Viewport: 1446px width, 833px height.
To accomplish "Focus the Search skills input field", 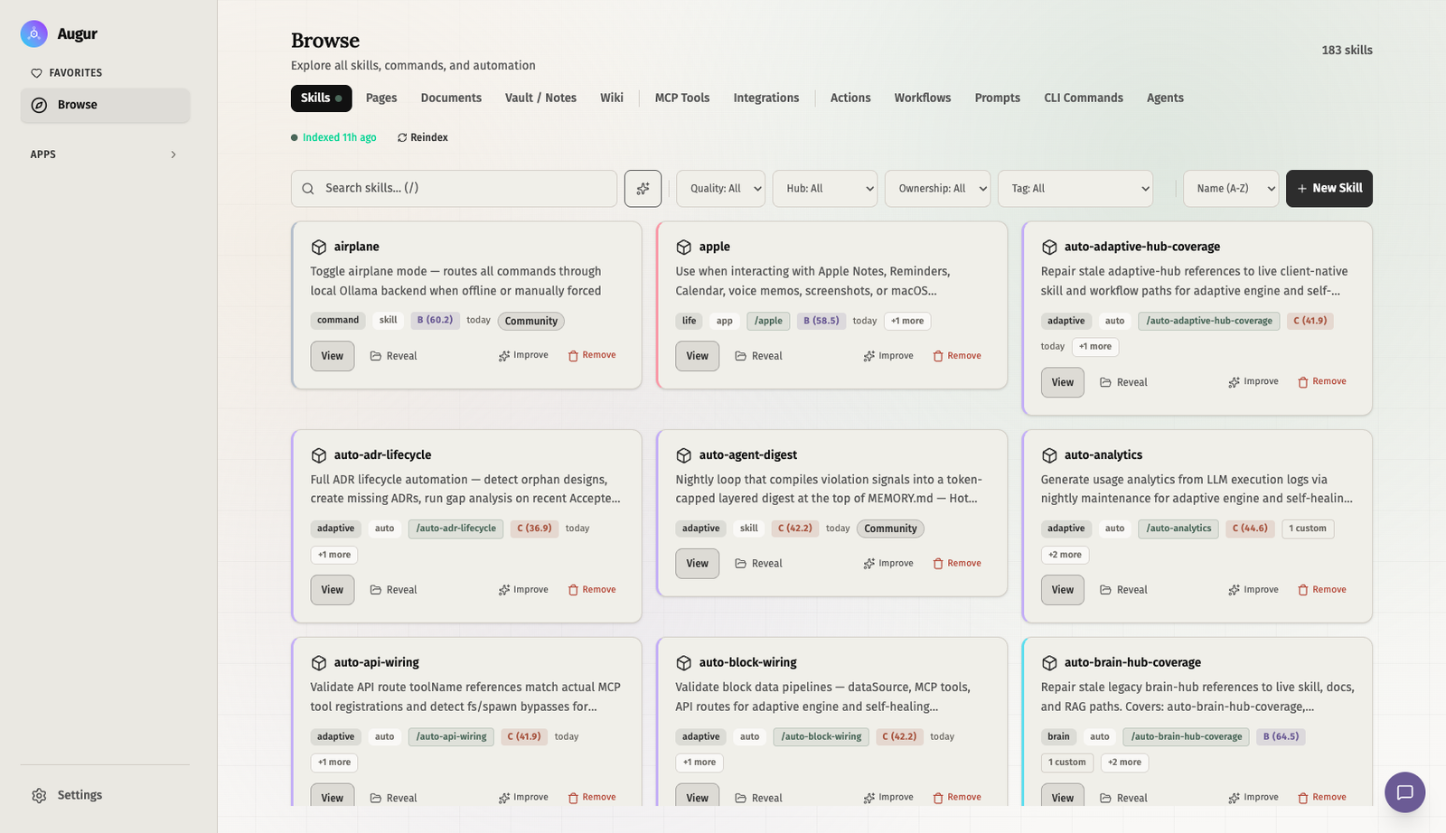I will tap(454, 188).
